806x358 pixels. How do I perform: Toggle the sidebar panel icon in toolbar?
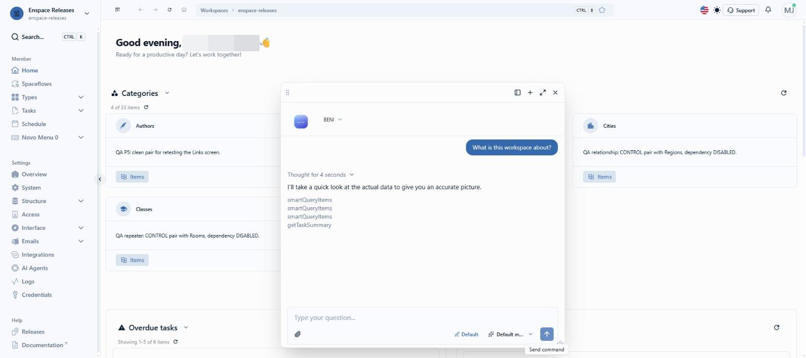pos(118,10)
